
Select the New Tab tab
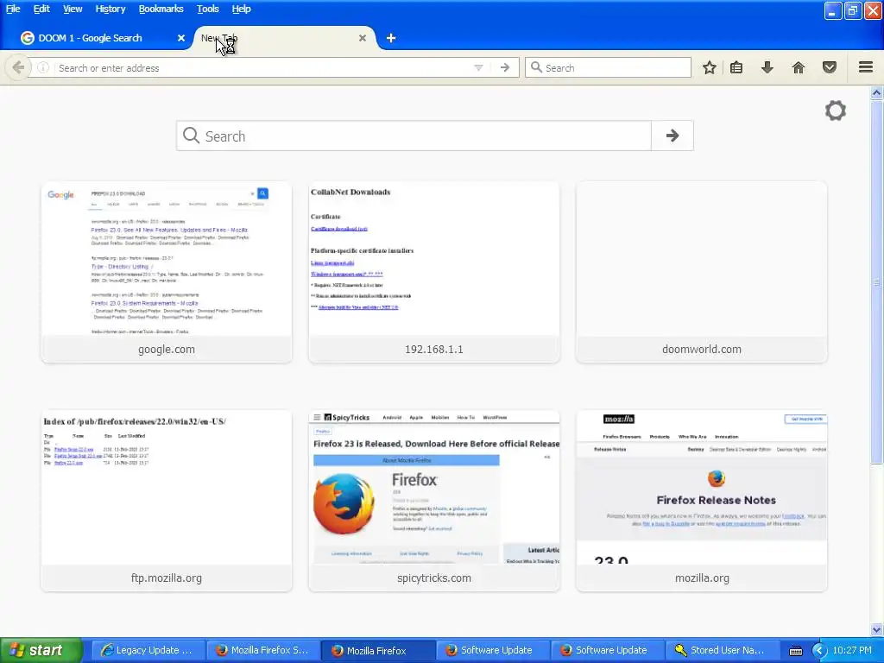click(283, 38)
